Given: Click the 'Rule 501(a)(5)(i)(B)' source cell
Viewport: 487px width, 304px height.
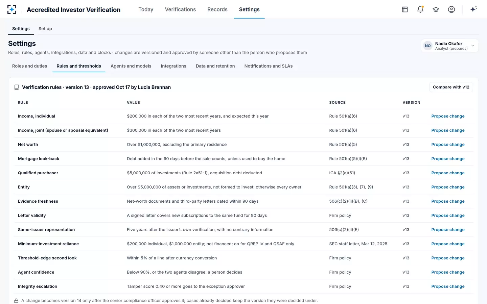Looking at the screenshot, I should coord(348,159).
